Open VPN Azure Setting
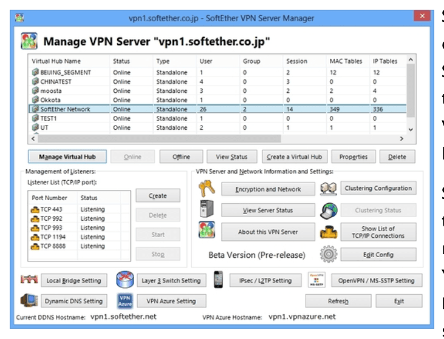Image resolution: width=444 pixels, height=339 pixels. [171, 301]
